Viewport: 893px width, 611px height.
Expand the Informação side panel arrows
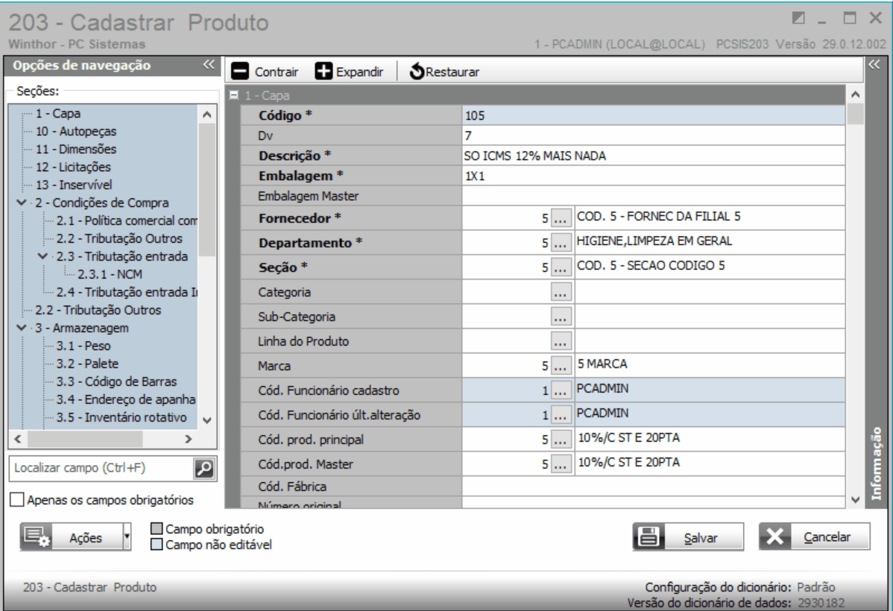pos(874,64)
